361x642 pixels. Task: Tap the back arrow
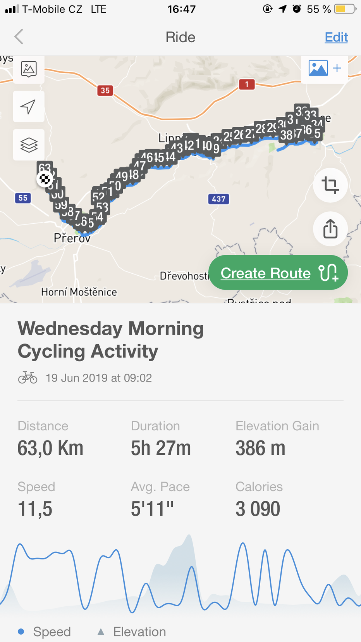pos(19,37)
